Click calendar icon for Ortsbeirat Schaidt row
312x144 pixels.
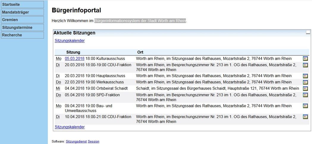click(x=305, y=88)
